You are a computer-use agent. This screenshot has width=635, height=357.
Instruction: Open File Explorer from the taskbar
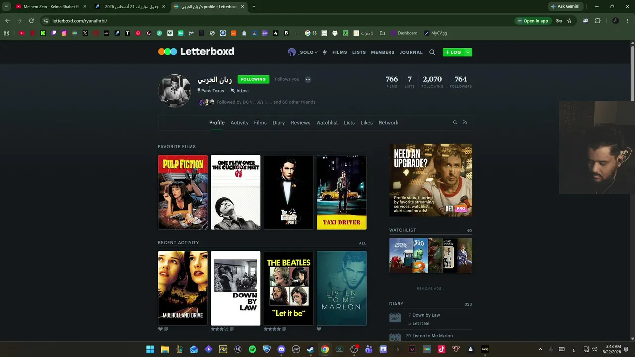pos(165,349)
